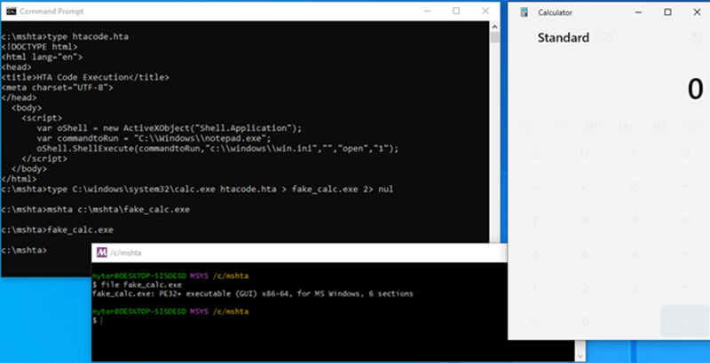Screen dimensions: 710x363
Task: Click the Calculator square root key
Action: point(635,187)
